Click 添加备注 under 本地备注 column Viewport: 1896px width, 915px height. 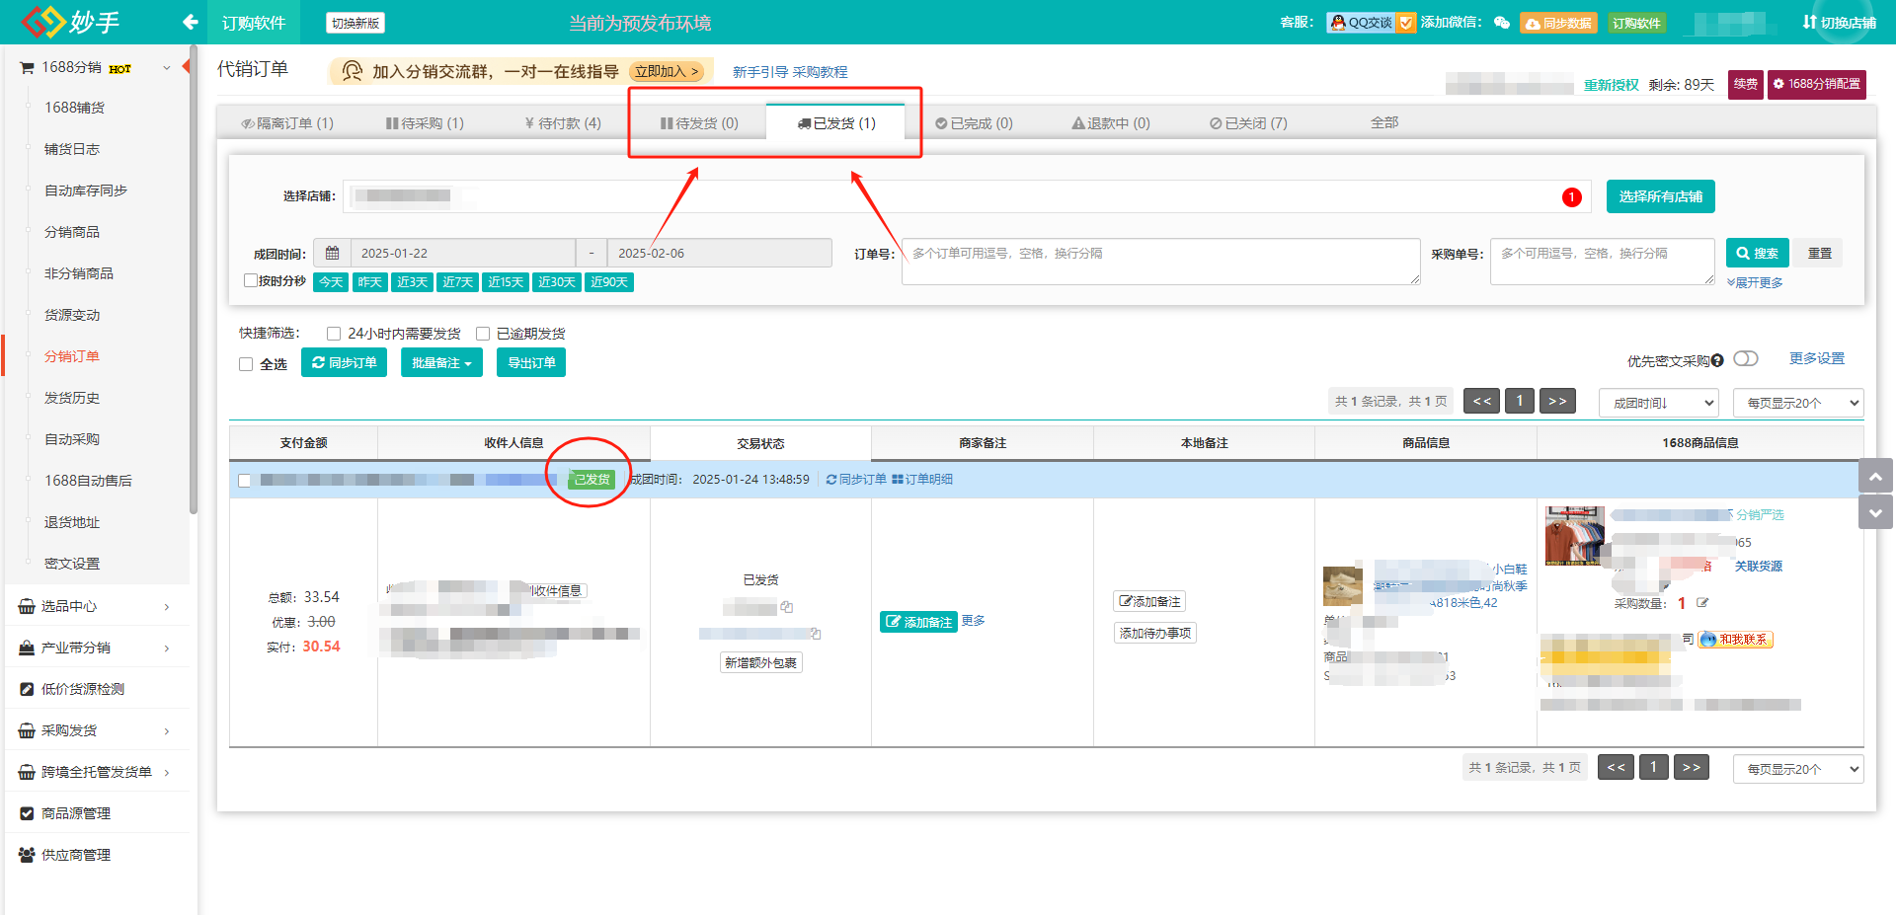[1149, 601]
